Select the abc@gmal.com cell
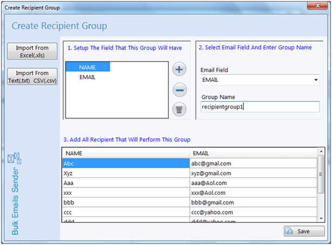 click(253, 164)
